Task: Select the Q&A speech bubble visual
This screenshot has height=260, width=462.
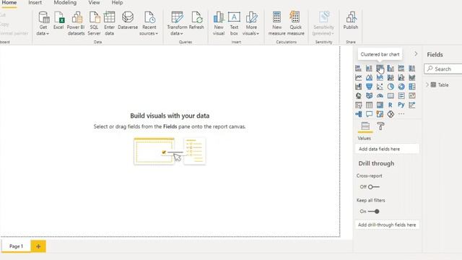Action: [x=369, y=114]
